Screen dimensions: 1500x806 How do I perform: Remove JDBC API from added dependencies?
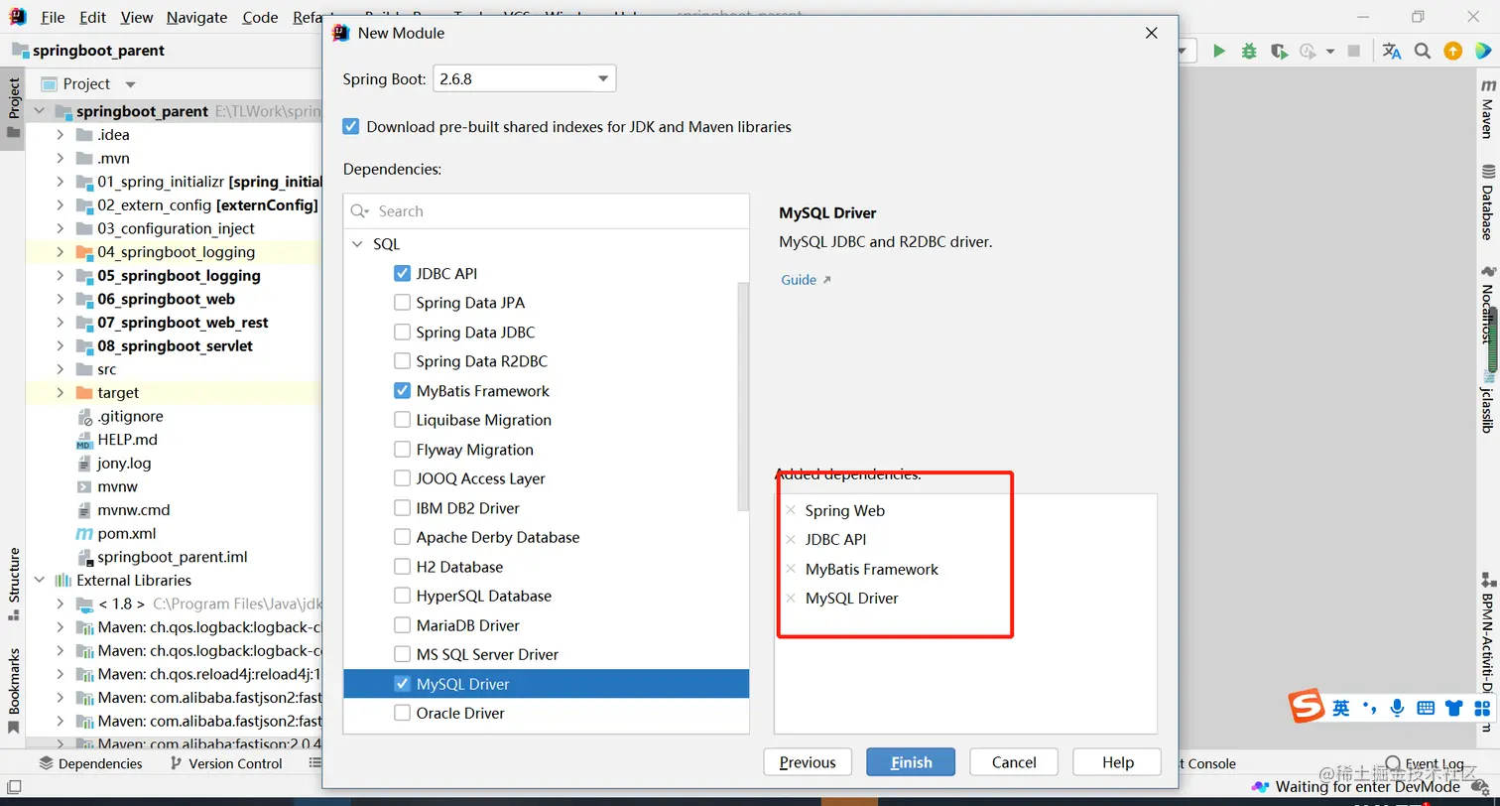[791, 539]
